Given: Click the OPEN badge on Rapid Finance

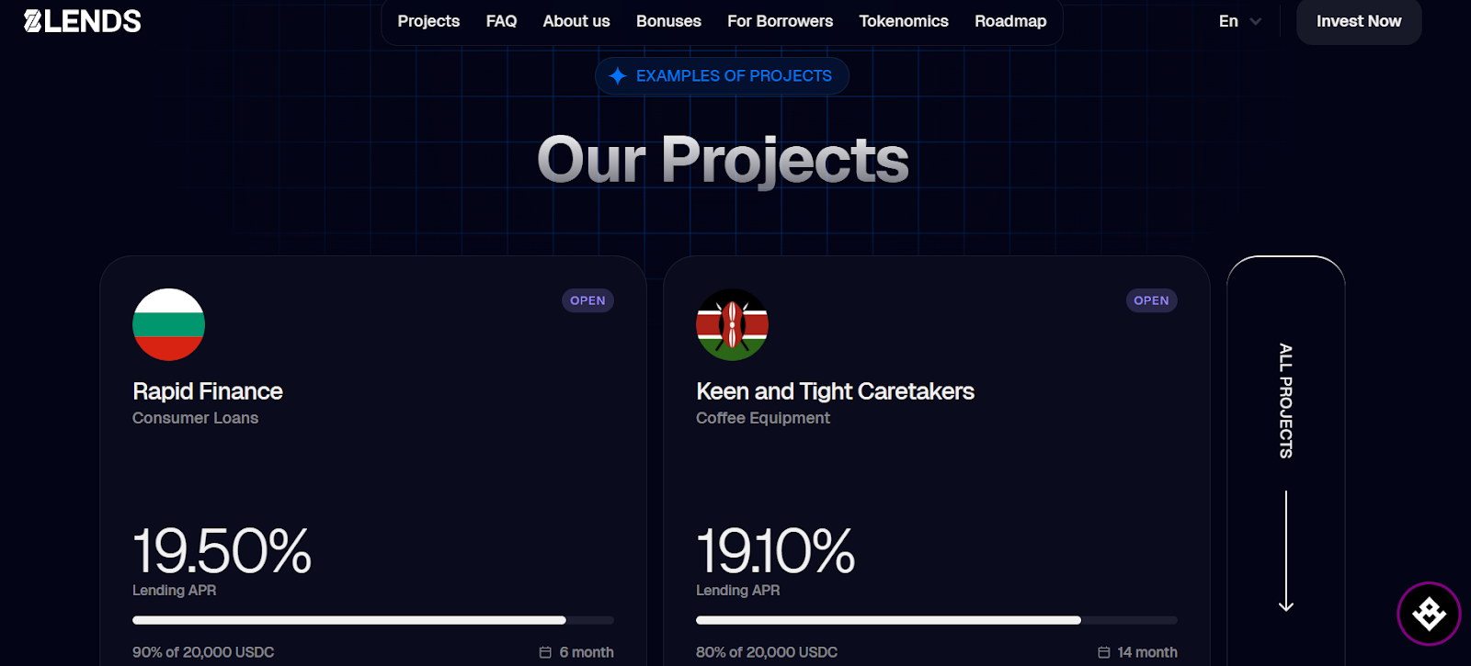Looking at the screenshot, I should tap(587, 300).
